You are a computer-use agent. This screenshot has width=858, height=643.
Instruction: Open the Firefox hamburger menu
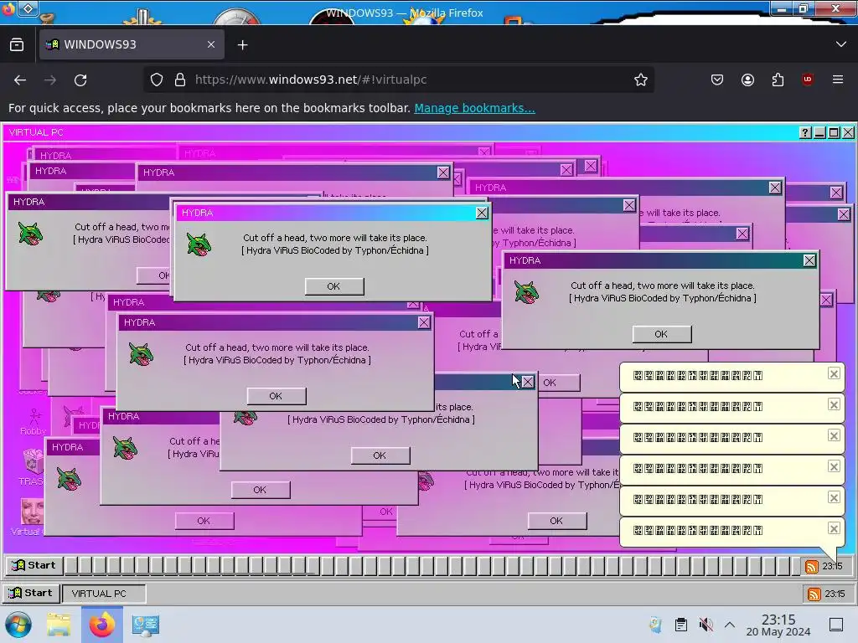pos(838,80)
